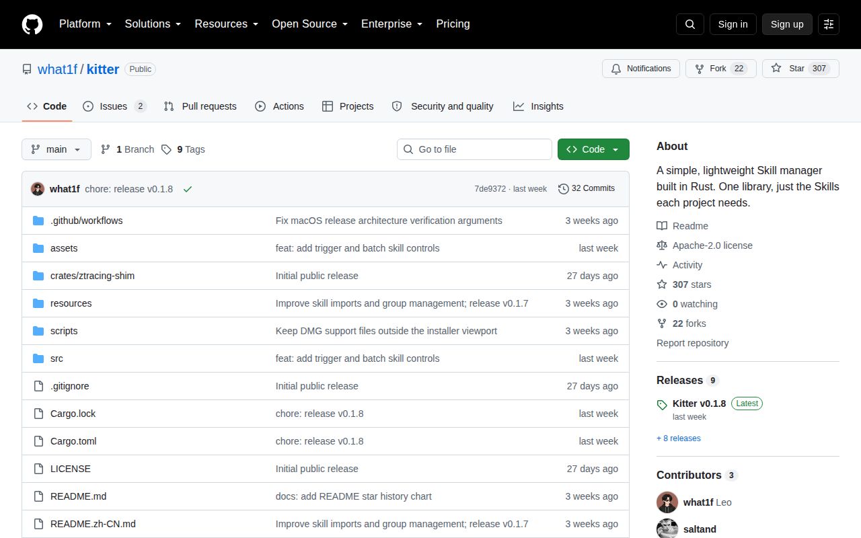Click the search magnifier icon in header

click(690, 24)
